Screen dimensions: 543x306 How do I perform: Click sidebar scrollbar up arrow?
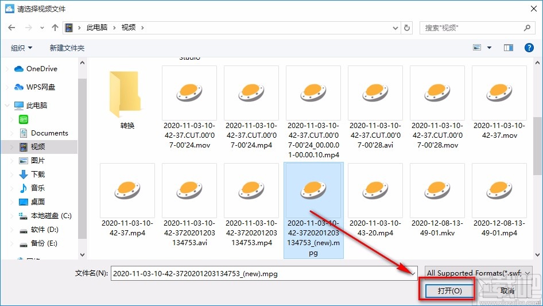(82, 63)
